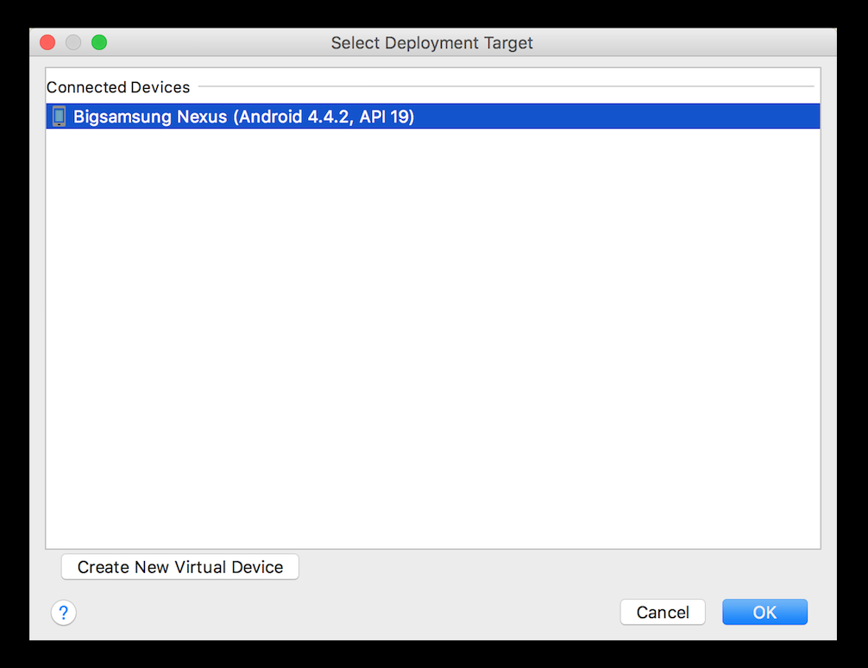868x668 pixels.
Task: Click the phone icon beside Bigsamsung Nexus
Action: coord(59,117)
